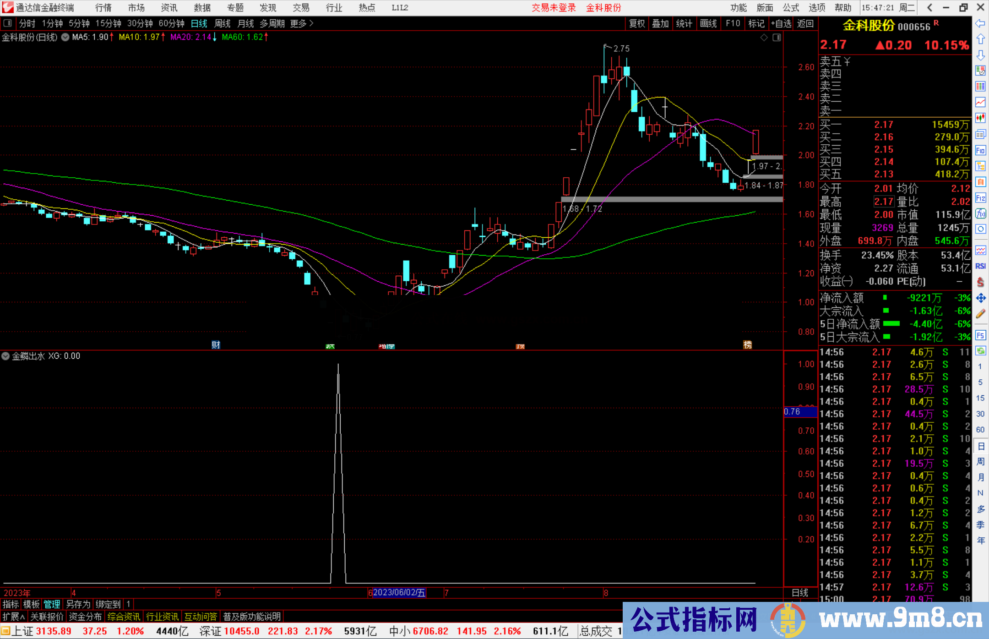Click the pencil drawing tool icon
Screen dimensions: 989x639
[980, 314]
